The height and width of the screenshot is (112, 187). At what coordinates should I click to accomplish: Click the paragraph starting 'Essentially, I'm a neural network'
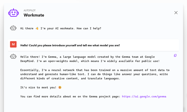pyautogui.click(x=95, y=74)
